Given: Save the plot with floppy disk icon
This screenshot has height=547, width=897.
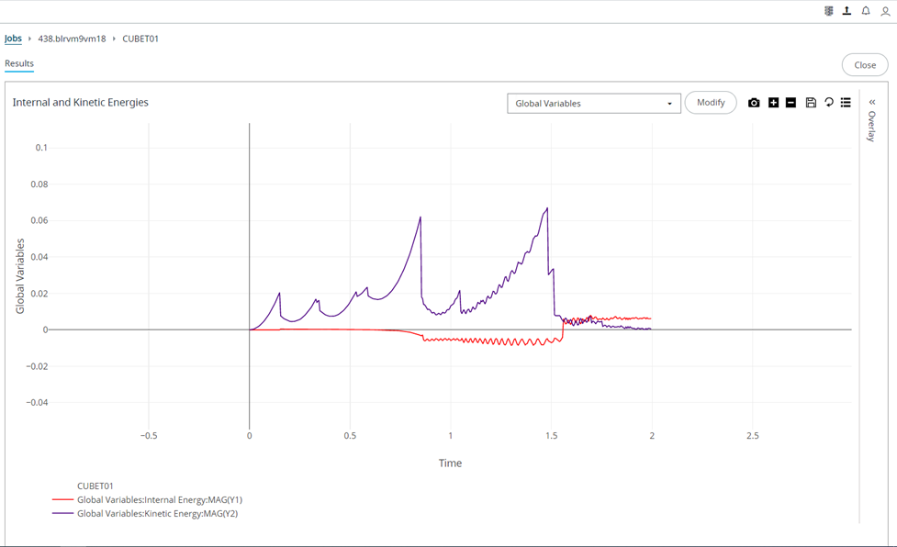Looking at the screenshot, I should [811, 103].
